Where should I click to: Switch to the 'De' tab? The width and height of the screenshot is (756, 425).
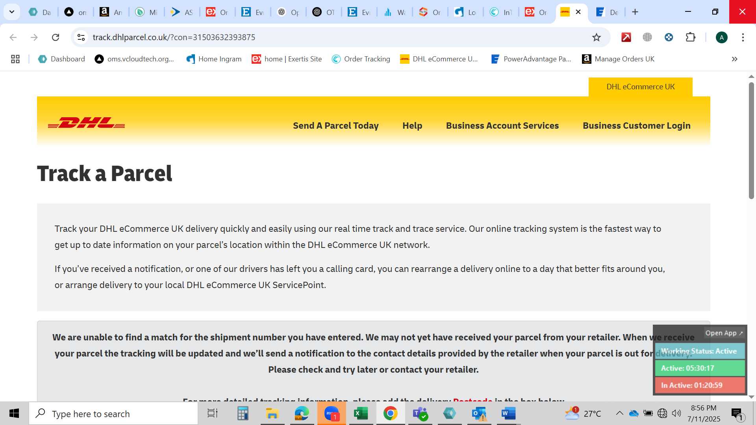607,12
